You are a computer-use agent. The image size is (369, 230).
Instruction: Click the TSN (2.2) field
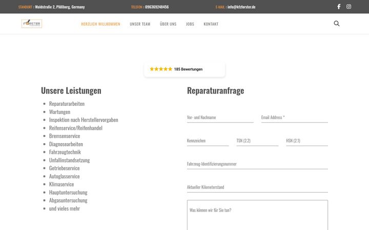[257, 141]
